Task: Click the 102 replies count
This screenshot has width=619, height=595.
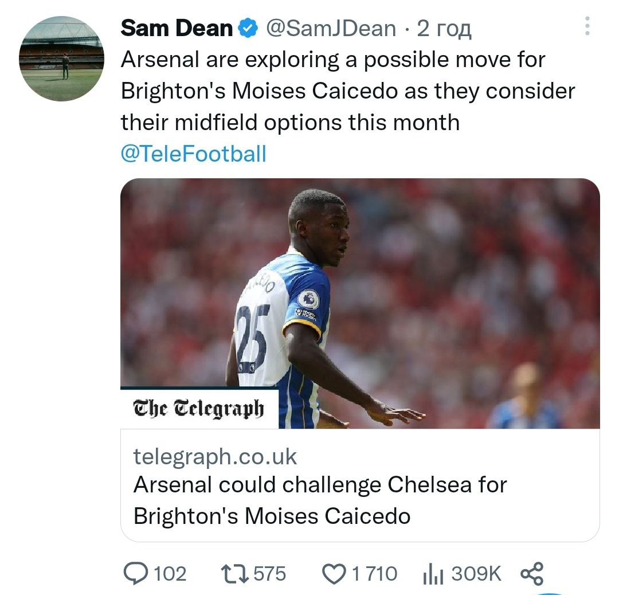Action: [170, 574]
